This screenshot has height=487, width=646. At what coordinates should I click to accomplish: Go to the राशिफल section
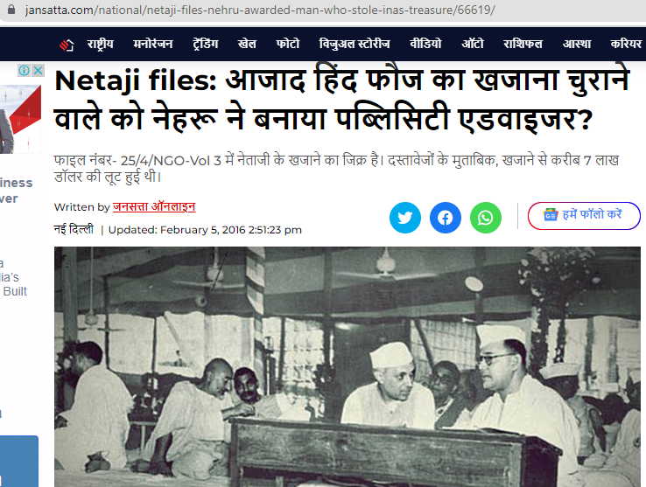click(x=523, y=44)
